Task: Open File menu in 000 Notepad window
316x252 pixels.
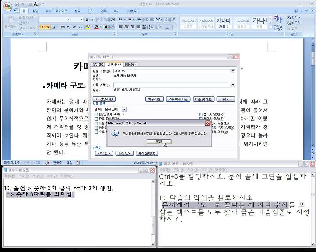Action: pyautogui.click(x=10, y=176)
